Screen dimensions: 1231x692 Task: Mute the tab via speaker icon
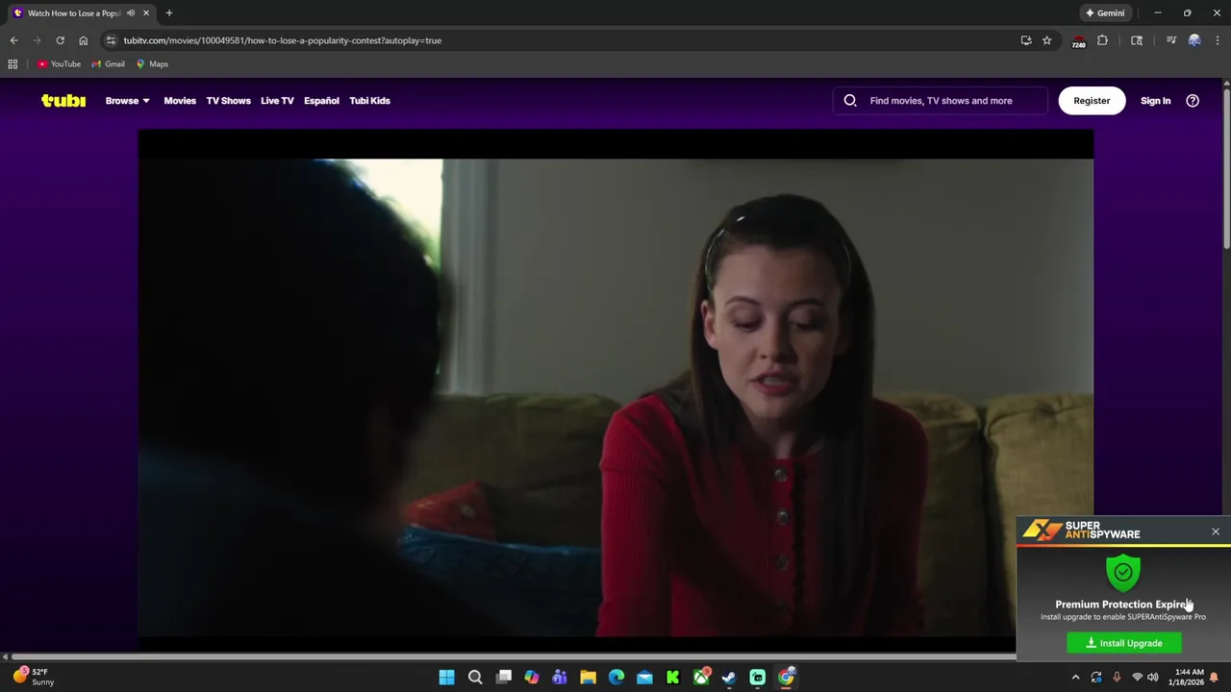coord(131,13)
